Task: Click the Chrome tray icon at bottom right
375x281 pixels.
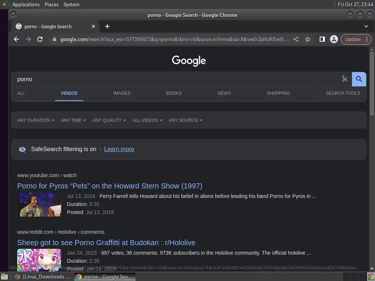Action: point(371,277)
